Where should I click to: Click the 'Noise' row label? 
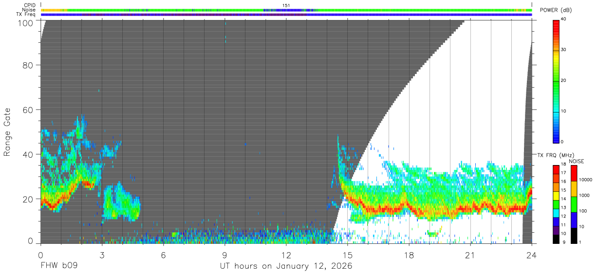click(x=29, y=10)
